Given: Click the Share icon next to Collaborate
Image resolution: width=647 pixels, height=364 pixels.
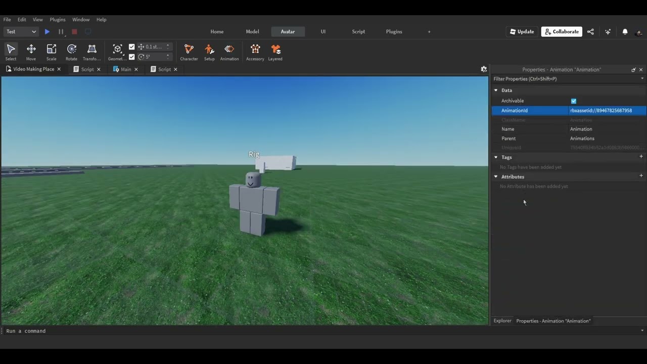Looking at the screenshot, I should click(590, 31).
